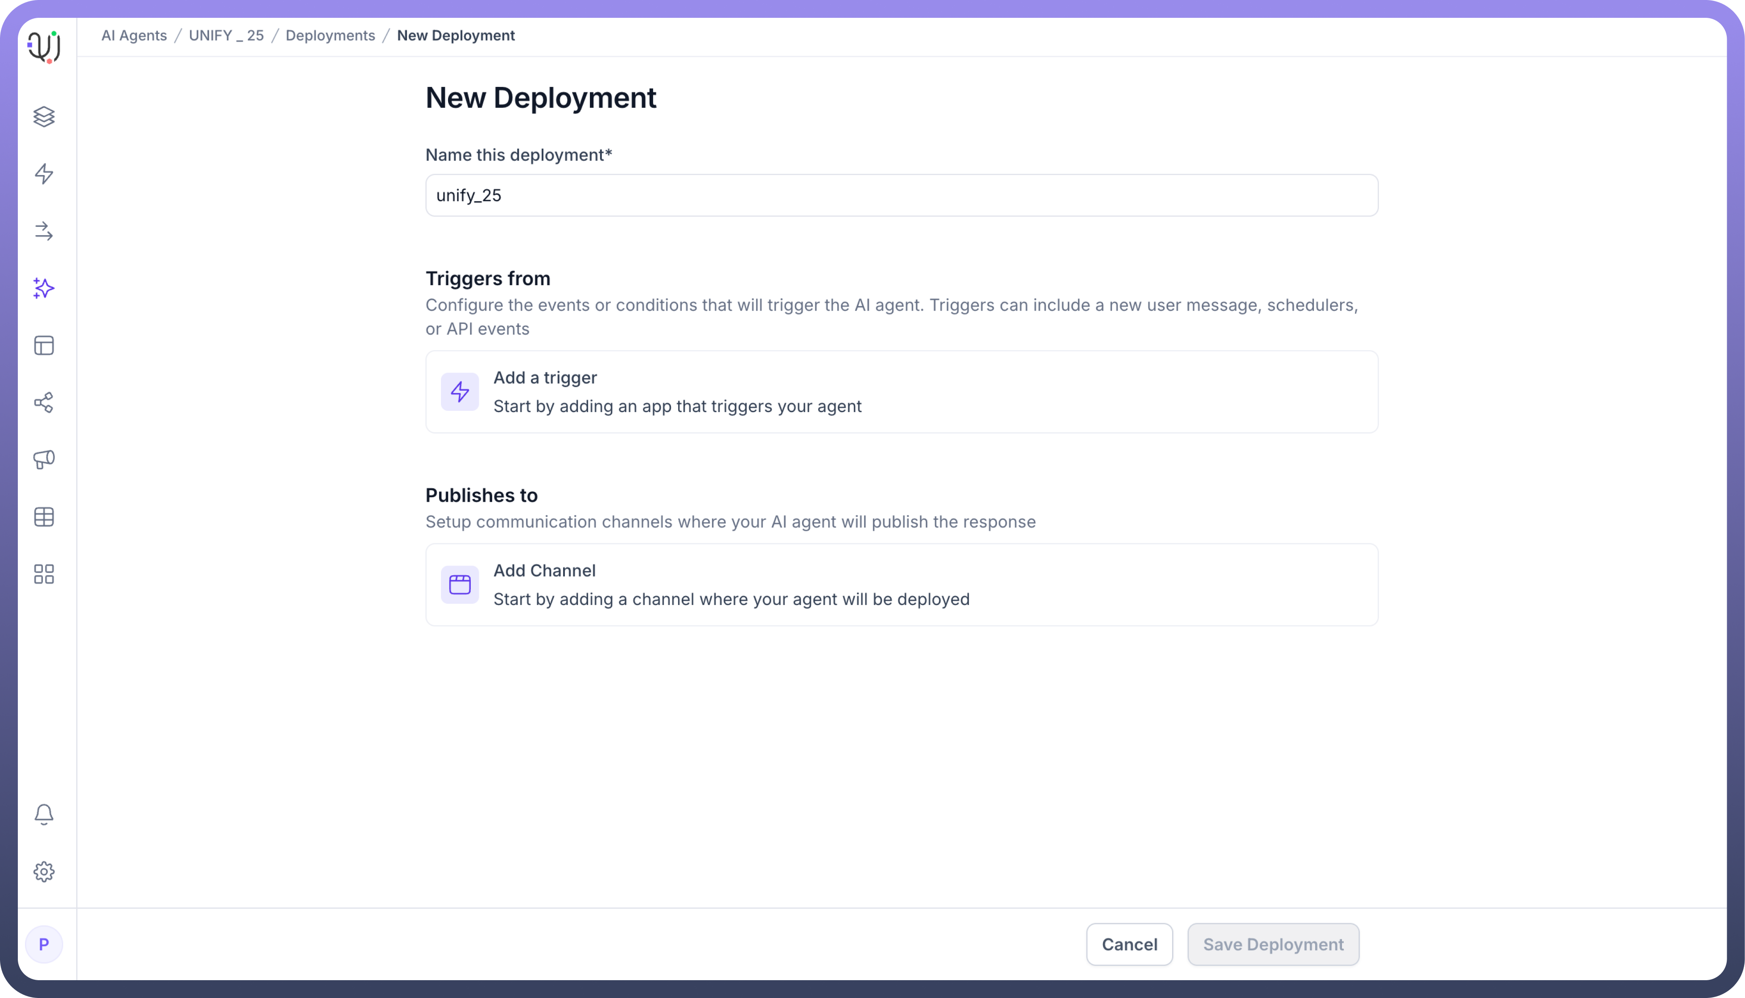Open UNIFY _ 25 breadcrumb link
The image size is (1745, 998).
tap(226, 36)
